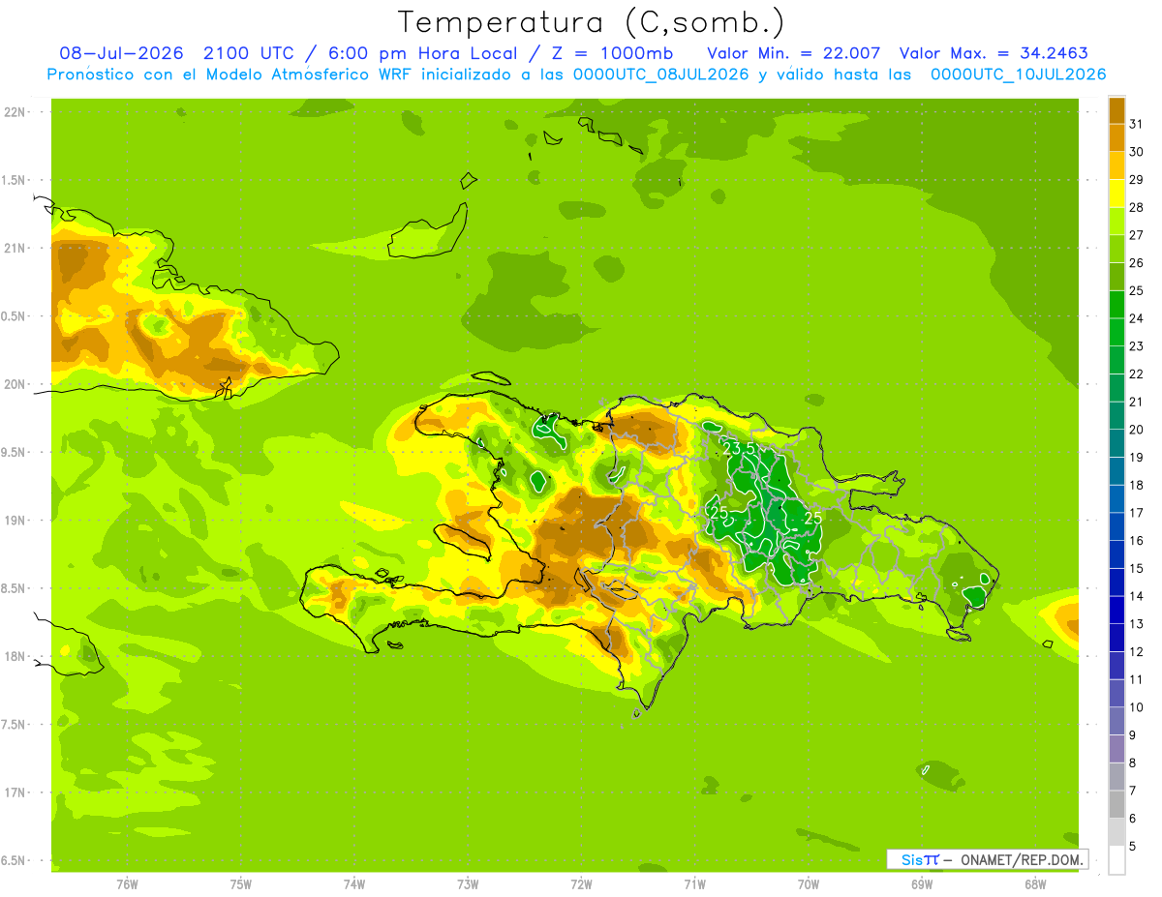Click the yellow legend swatch between 28 and 29
The width and height of the screenshot is (1162, 897).
[x=1116, y=193]
